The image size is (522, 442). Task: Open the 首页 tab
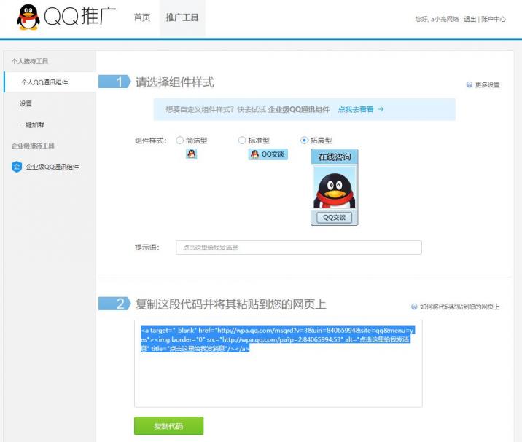coord(142,17)
